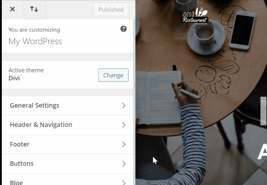The width and height of the screenshot is (267, 185).
Task: Click the customizer panel vertical scrollbar
Action: [134, 102]
